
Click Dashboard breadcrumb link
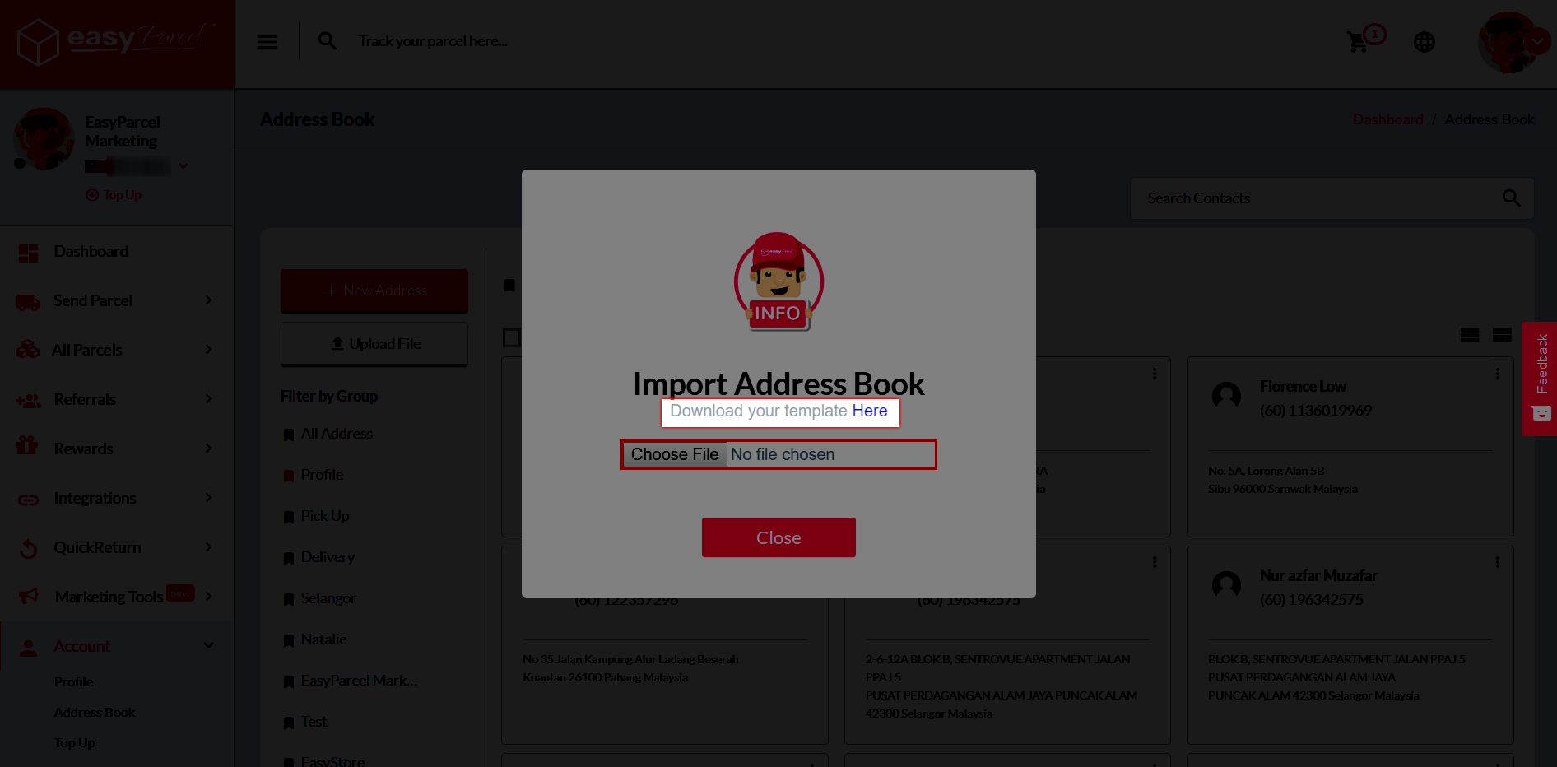(1387, 119)
